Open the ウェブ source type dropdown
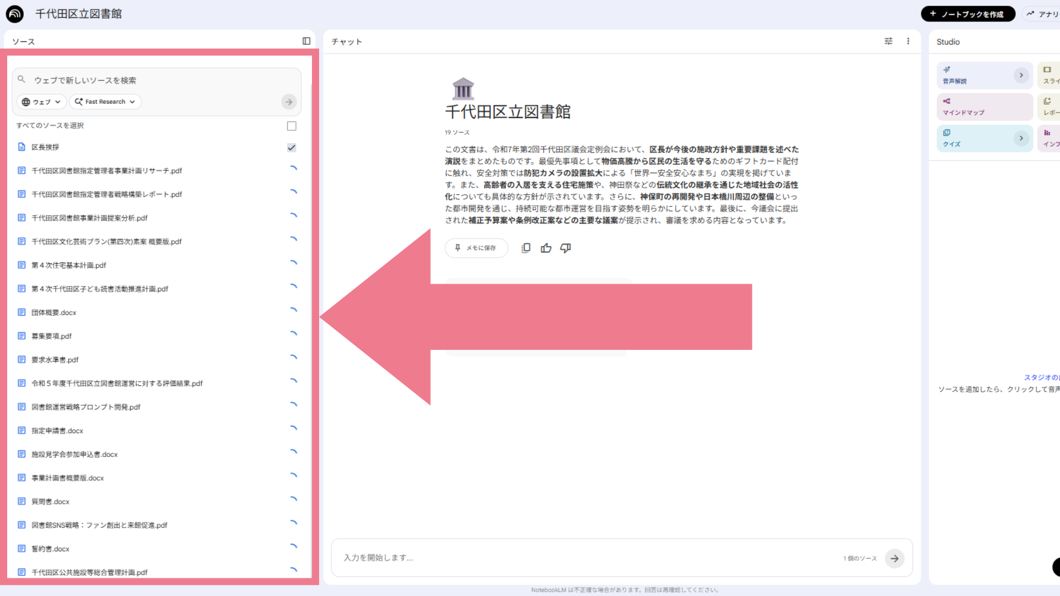This screenshot has width=1060, height=596. [x=41, y=102]
